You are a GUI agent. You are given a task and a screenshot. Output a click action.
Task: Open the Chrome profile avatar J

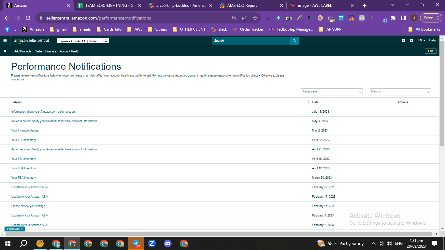tap(414, 18)
